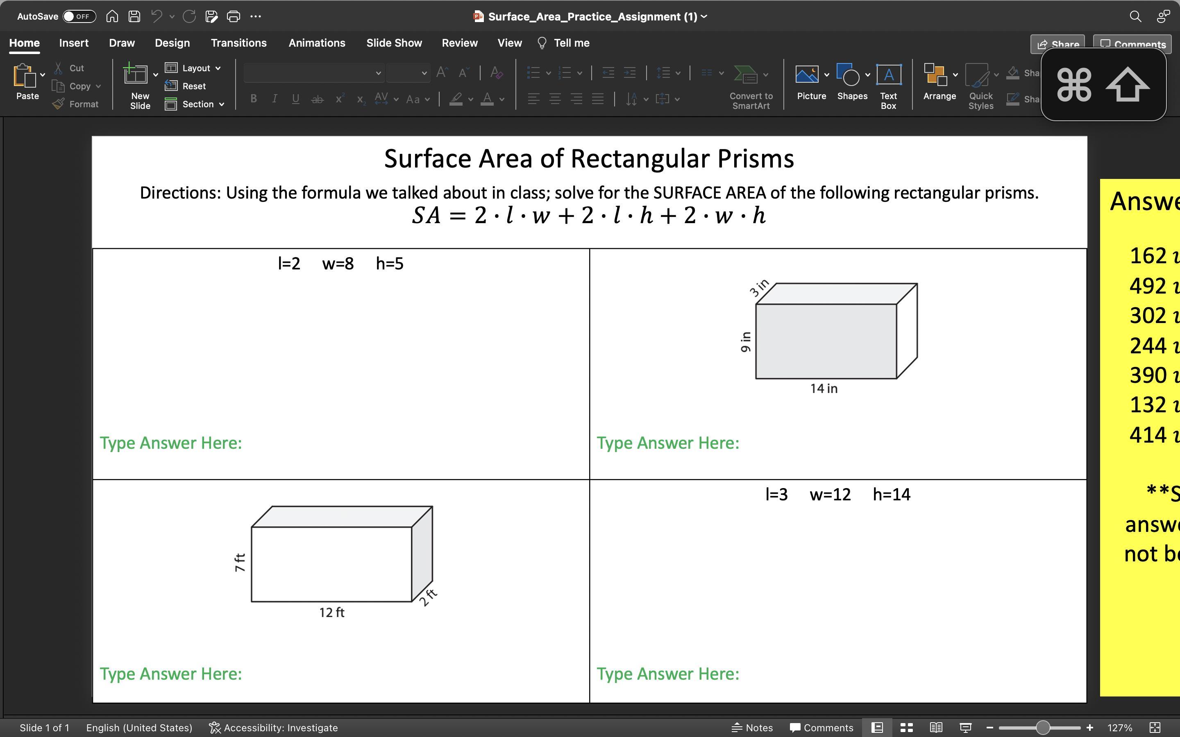Click the Print icon in quick access toolbar
Screen dimensions: 1180x737
234,16
